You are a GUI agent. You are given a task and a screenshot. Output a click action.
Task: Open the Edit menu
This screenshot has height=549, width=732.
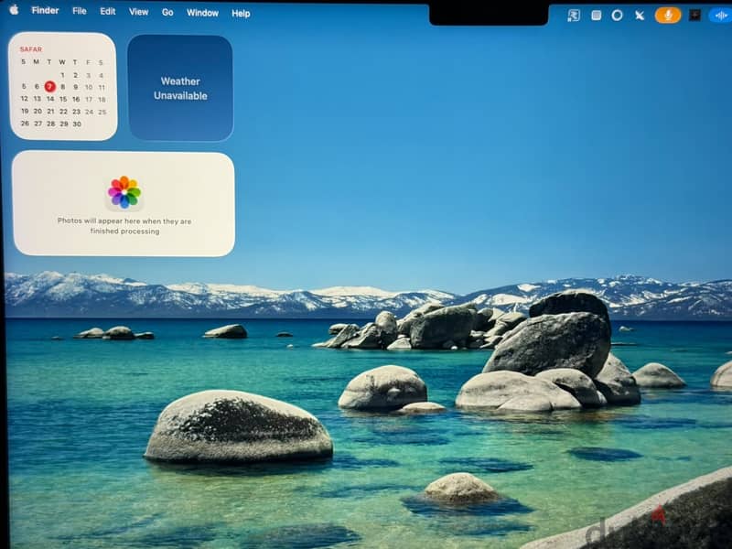tap(108, 11)
